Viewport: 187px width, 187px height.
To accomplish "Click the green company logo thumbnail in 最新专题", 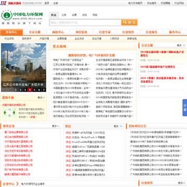I will pos(9,113).
